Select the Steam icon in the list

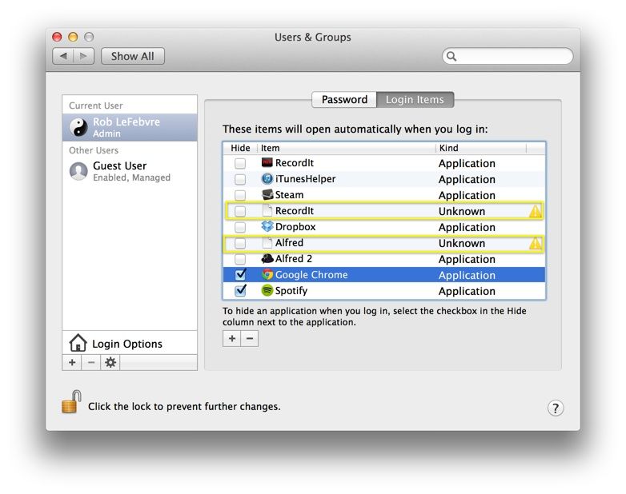tap(267, 195)
